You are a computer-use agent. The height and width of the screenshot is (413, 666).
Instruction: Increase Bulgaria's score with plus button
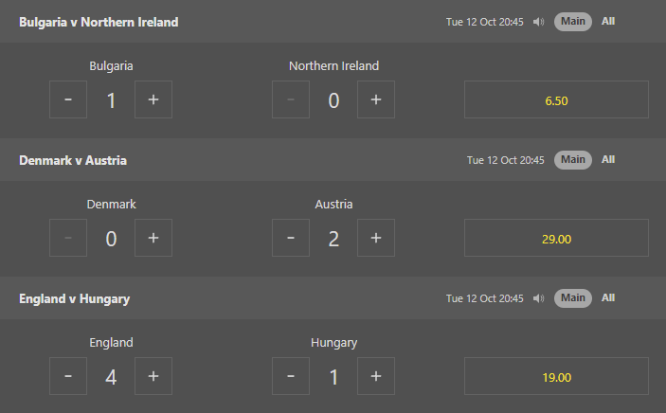(153, 99)
